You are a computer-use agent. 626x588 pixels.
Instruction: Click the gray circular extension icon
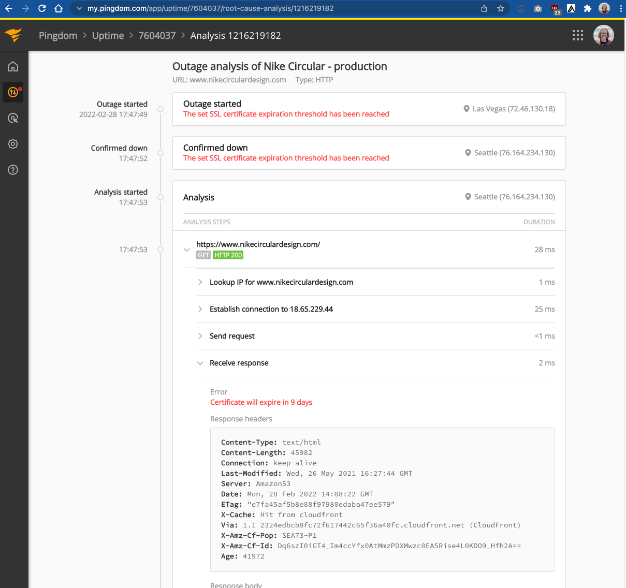pos(521,8)
